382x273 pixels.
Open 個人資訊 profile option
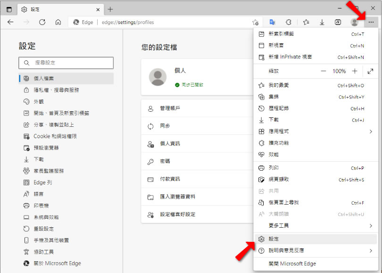coord(197,144)
